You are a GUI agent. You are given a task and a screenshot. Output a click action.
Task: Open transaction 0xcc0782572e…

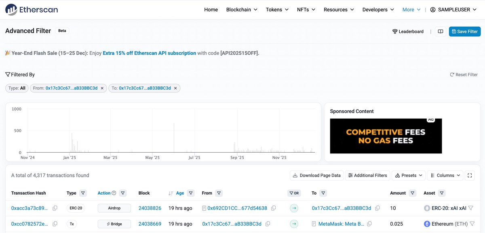tap(30, 224)
